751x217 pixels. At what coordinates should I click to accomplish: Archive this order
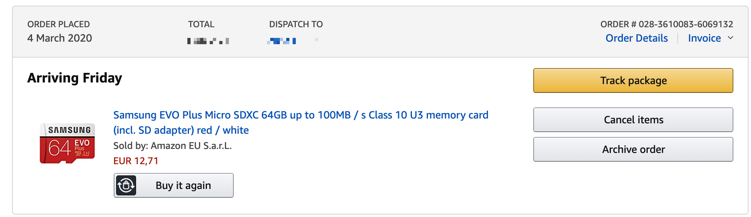633,149
